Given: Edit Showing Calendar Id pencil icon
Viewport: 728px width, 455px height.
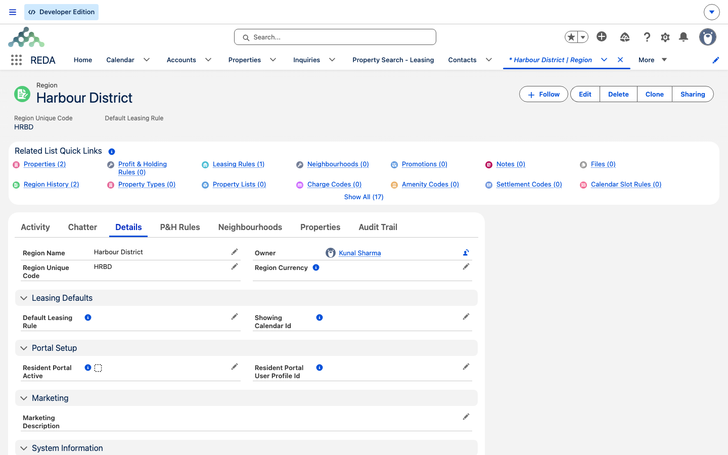Looking at the screenshot, I should [x=466, y=316].
